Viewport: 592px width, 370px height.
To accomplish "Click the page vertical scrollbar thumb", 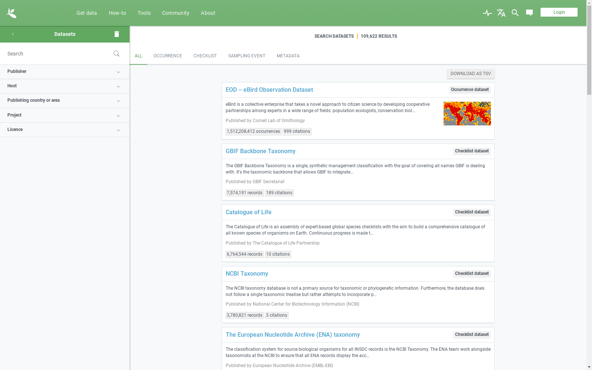I will coord(589,50).
